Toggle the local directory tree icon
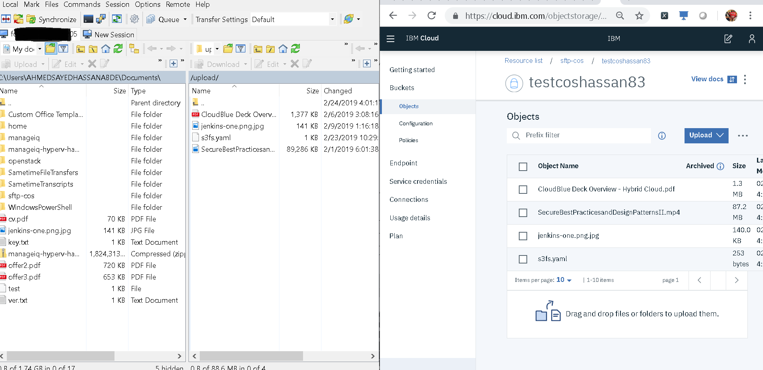 pyautogui.click(x=134, y=49)
